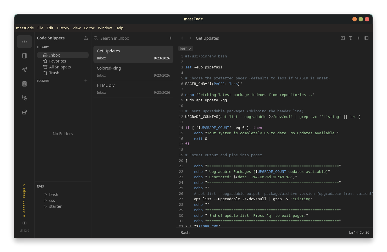
Task: Open the File menu
Action: tap(40, 28)
